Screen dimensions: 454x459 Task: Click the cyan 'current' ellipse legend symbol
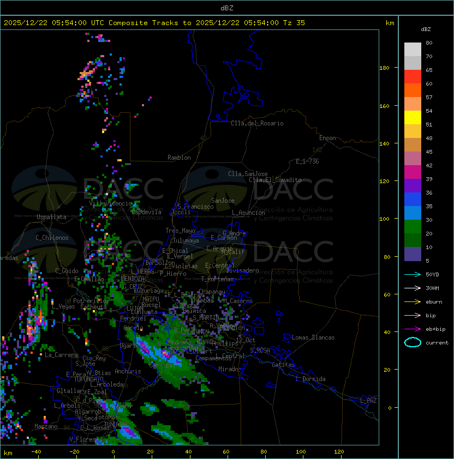(x=413, y=342)
